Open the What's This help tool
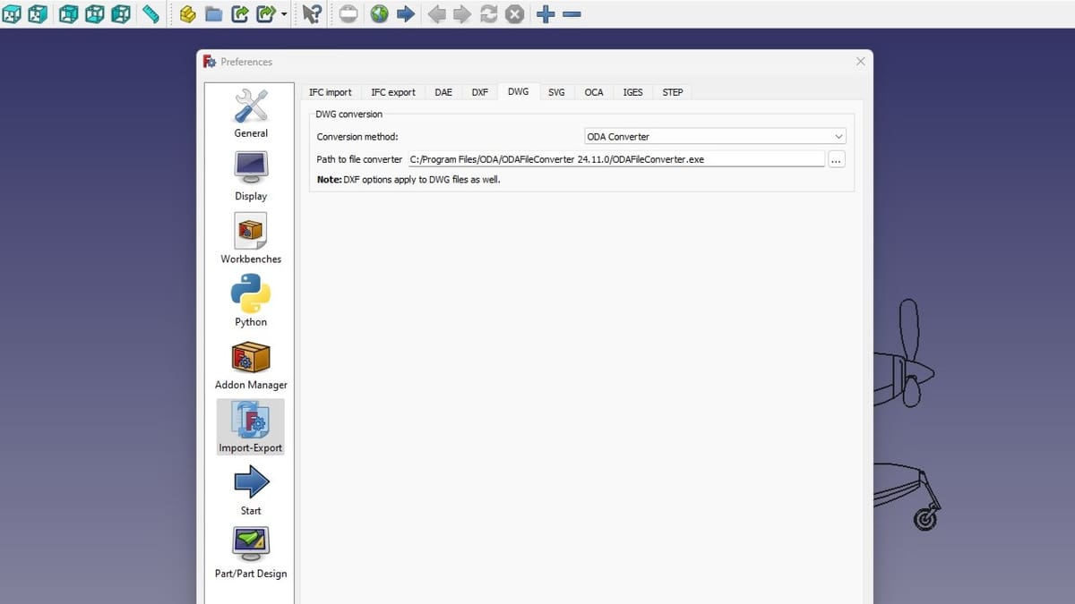This screenshot has width=1075, height=604. (x=312, y=14)
